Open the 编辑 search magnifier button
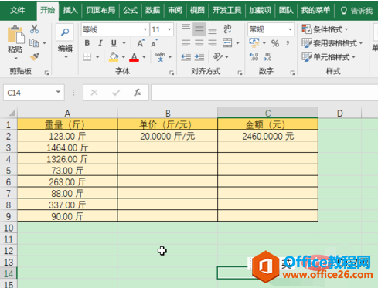Viewport: 378px width, 288px height. tap(65, 32)
